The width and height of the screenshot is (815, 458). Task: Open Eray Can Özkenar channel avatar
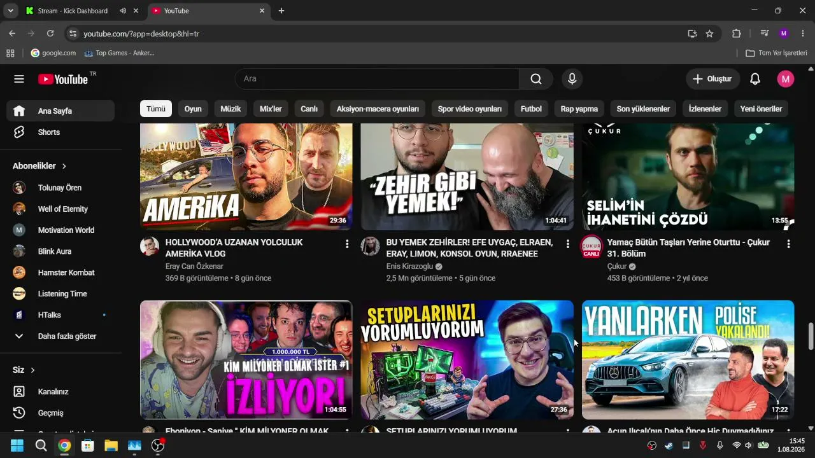[150, 246]
